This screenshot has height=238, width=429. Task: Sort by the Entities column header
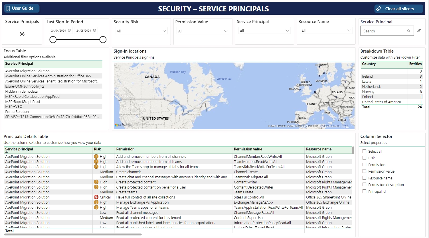pyautogui.click(x=415, y=64)
